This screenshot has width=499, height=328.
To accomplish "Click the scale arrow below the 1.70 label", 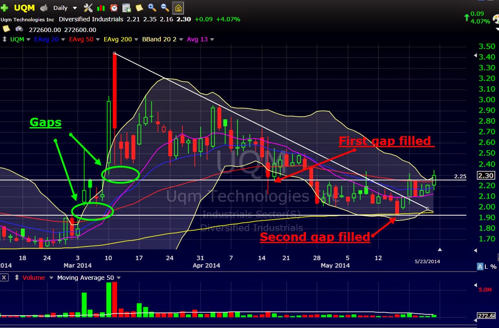I will pos(476,250).
